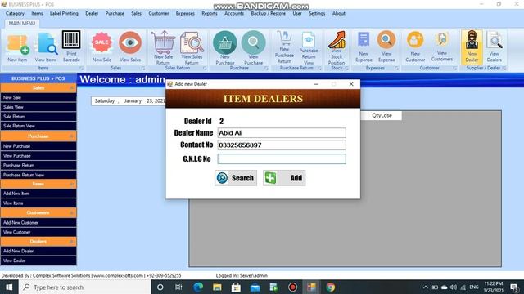This screenshot has width=524, height=294.
Task: Collapse the Dealers sidebar section
Action: tap(71, 242)
